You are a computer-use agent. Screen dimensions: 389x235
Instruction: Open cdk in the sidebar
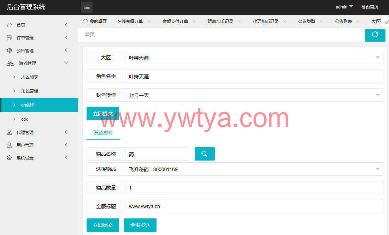(25, 119)
